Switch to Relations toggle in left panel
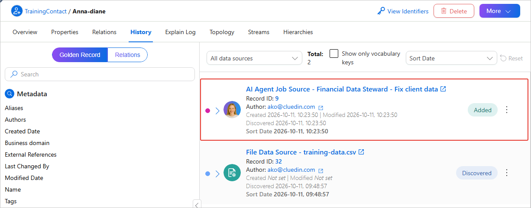Screen dimensions: 531x208 [x=127, y=55]
